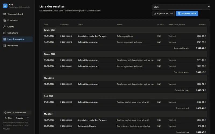Click the Essai 14 jours restants badge
215x134 pixels.
tap(17, 113)
